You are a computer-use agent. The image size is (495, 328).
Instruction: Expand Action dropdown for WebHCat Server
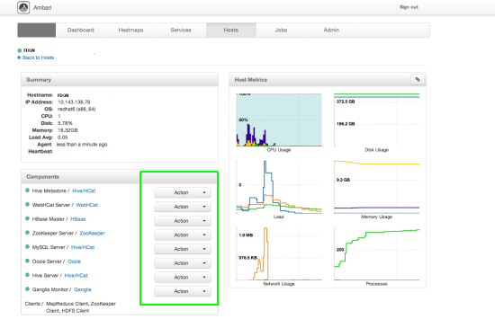click(183, 207)
